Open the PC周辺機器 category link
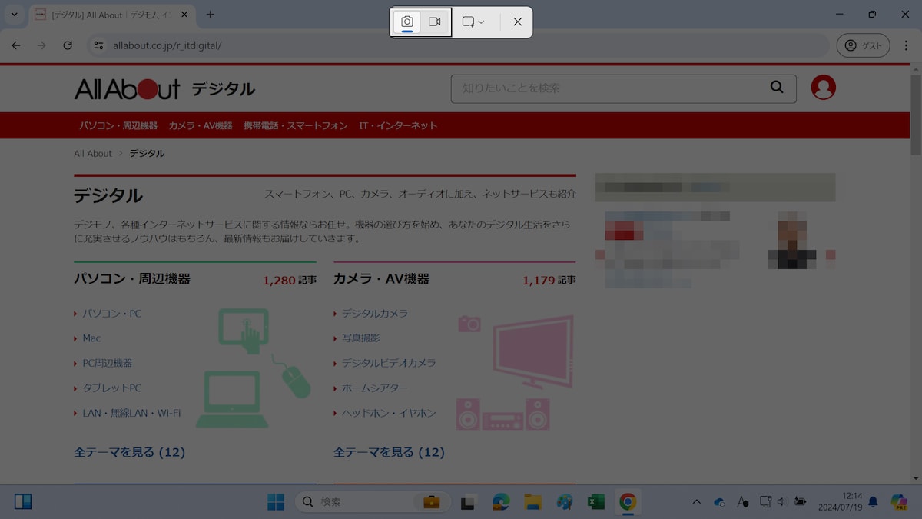 coord(108,363)
